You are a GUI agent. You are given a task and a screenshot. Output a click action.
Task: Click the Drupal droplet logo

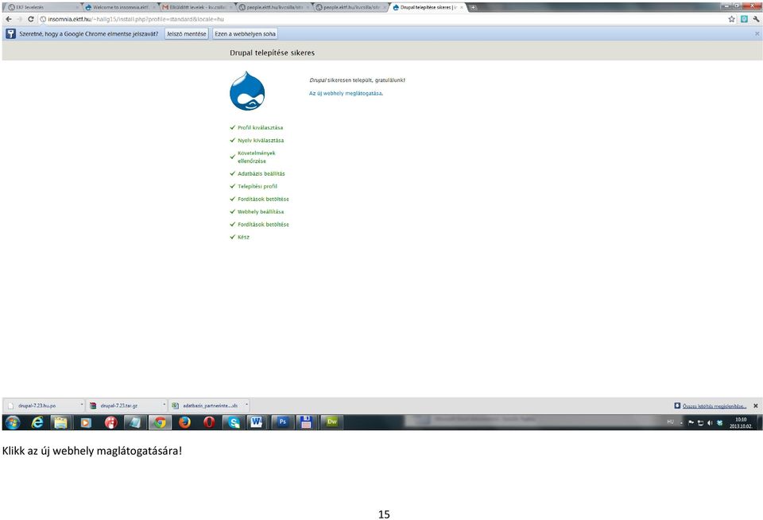click(x=247, y=91)
